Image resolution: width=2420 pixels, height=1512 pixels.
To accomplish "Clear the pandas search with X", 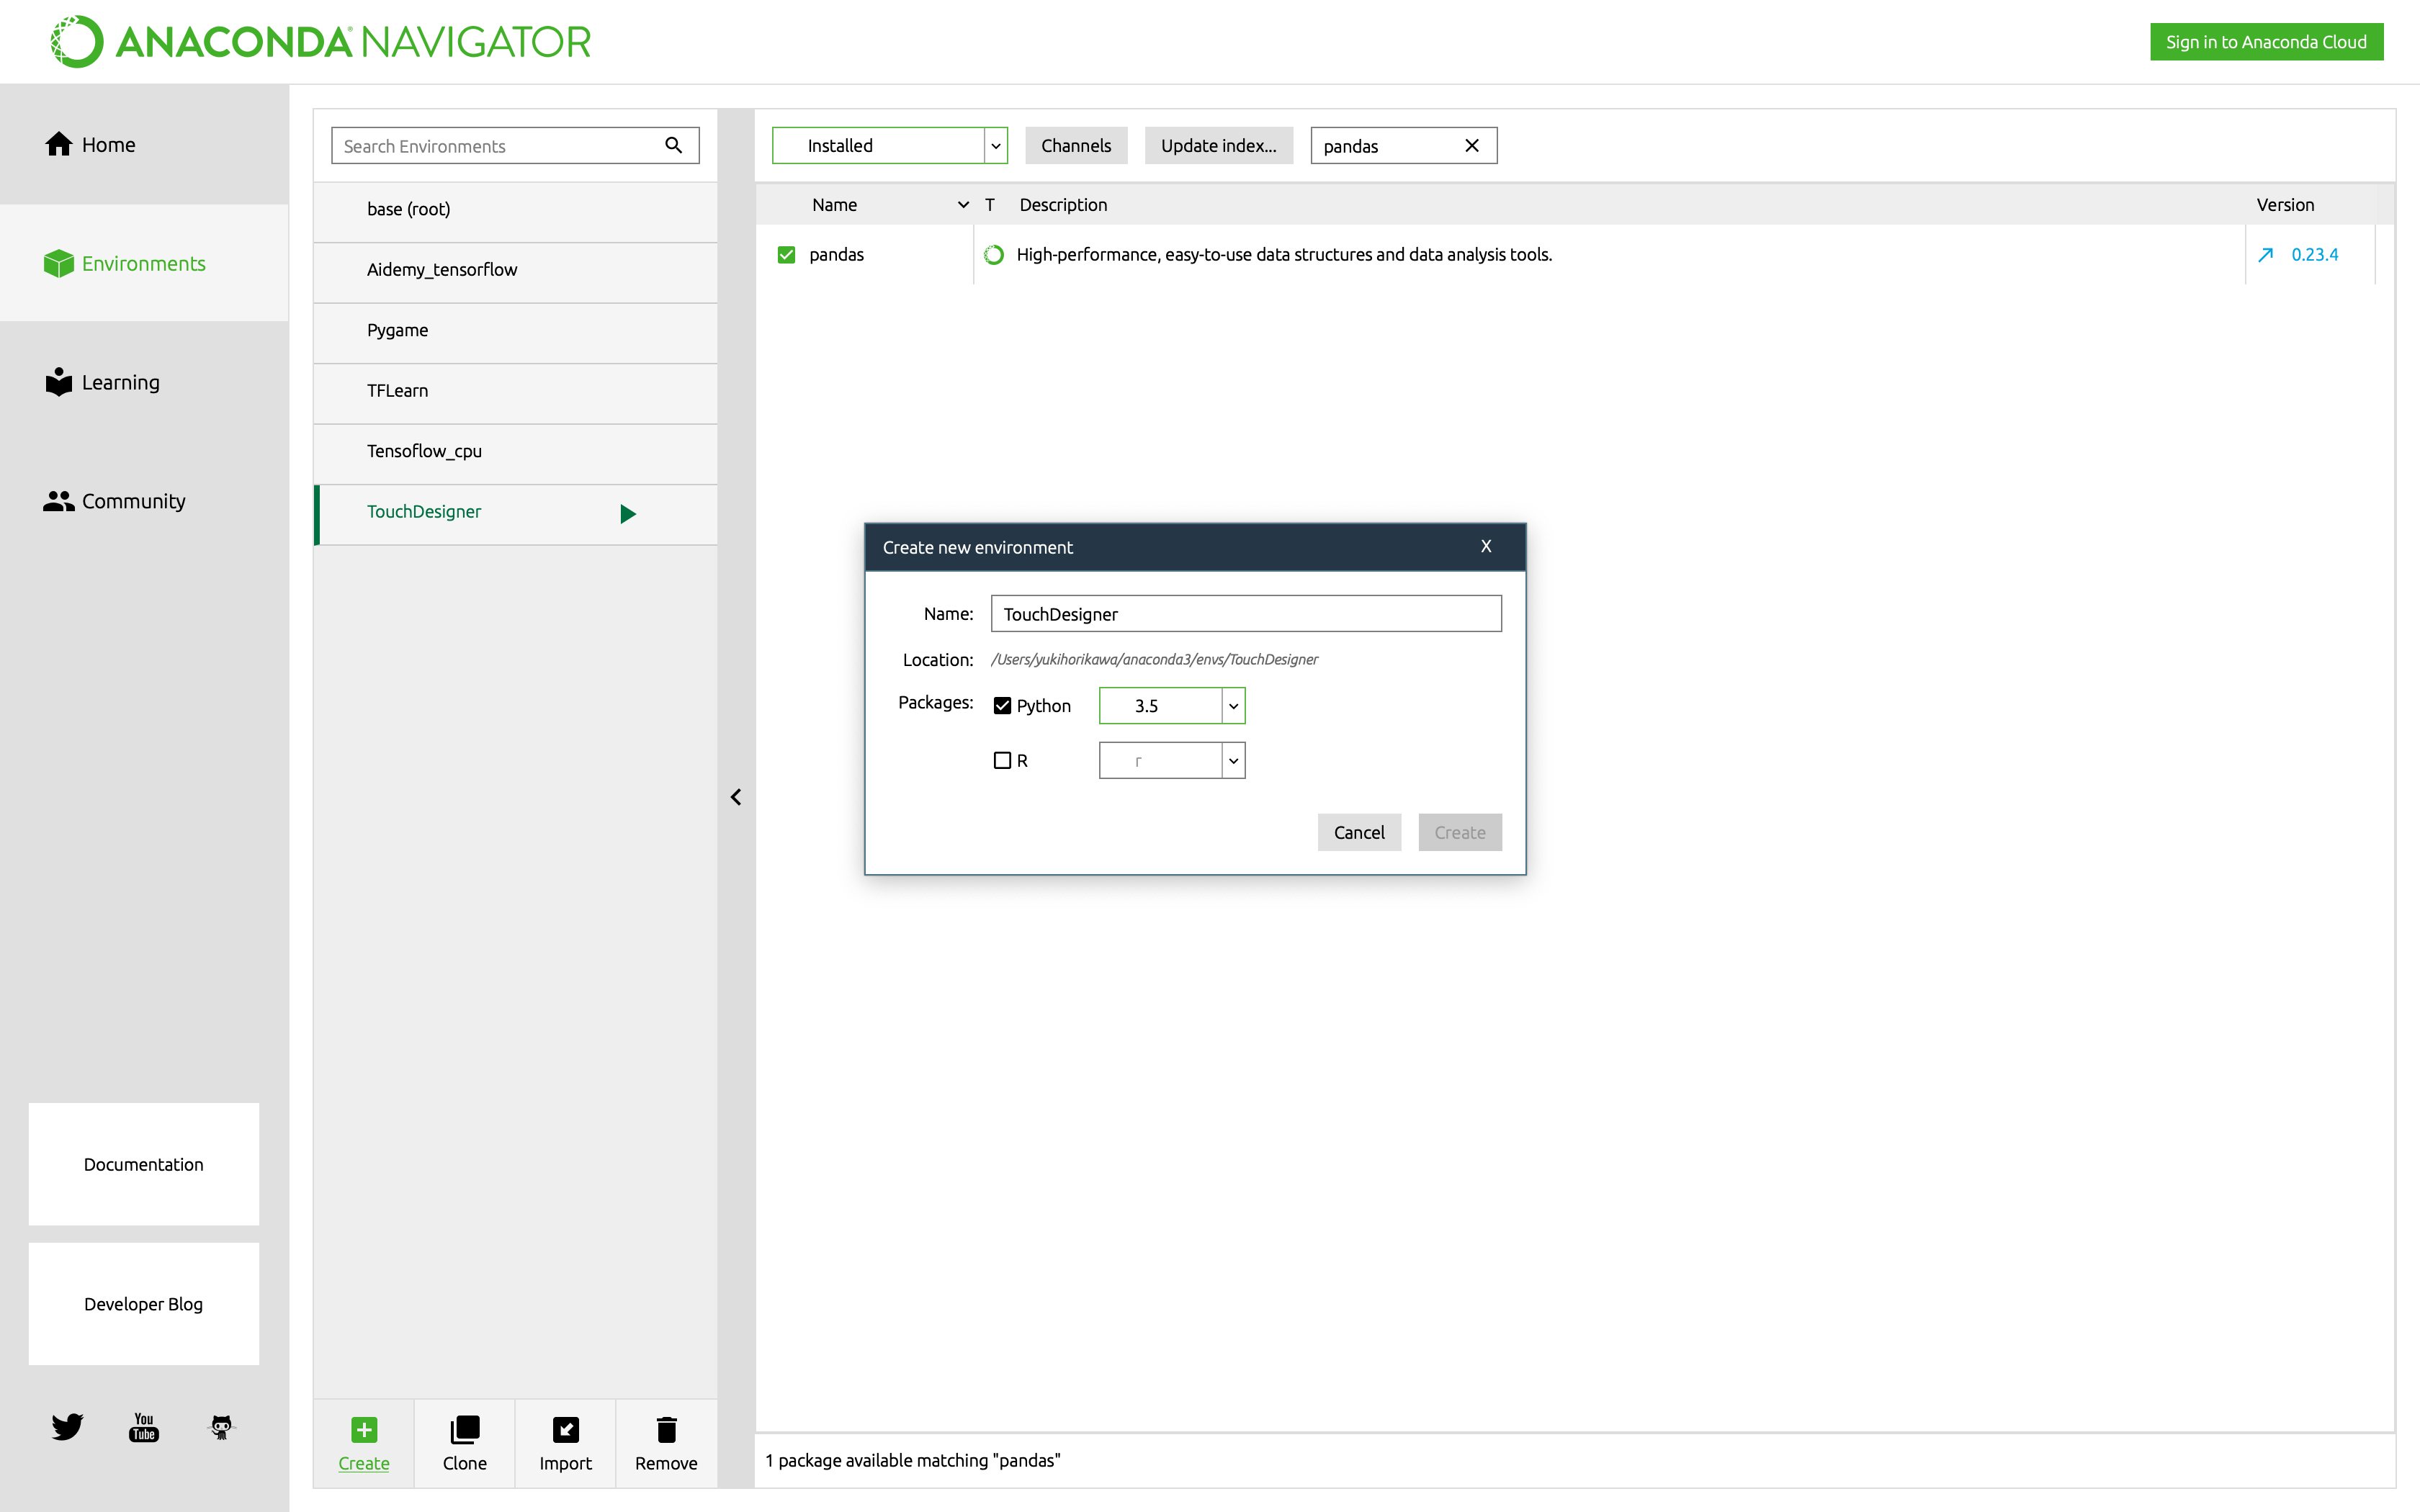I will pyautogui.click(x=1471, y=146).
